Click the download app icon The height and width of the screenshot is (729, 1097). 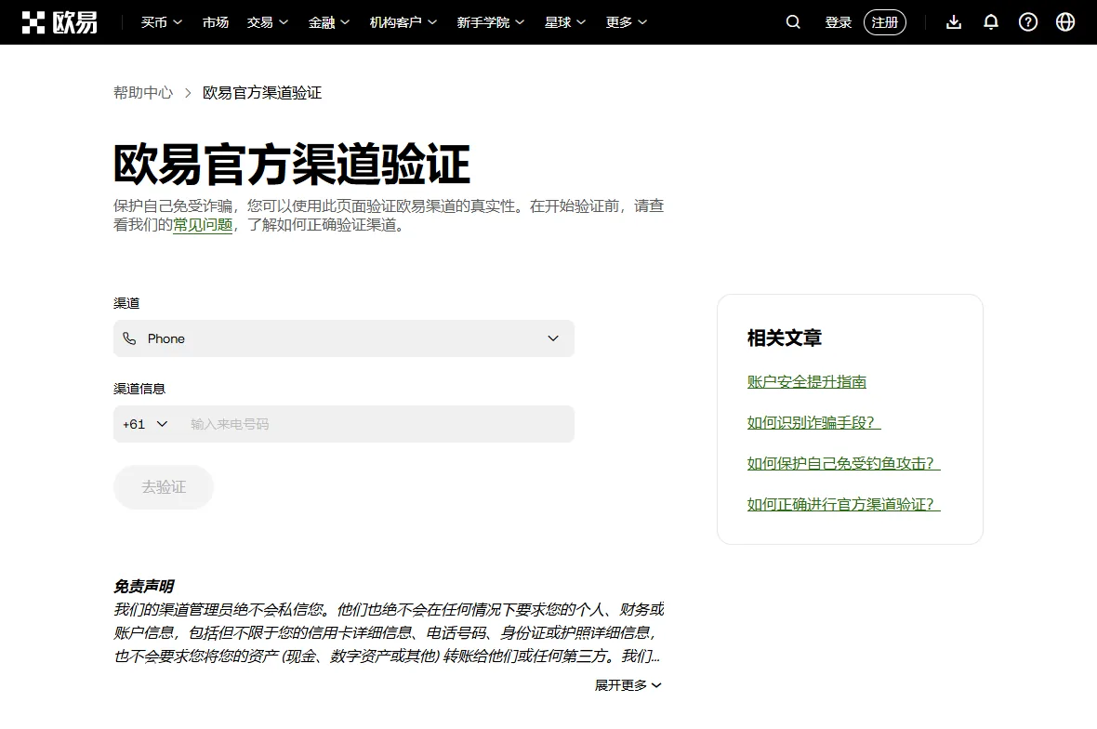pos(954,22)
